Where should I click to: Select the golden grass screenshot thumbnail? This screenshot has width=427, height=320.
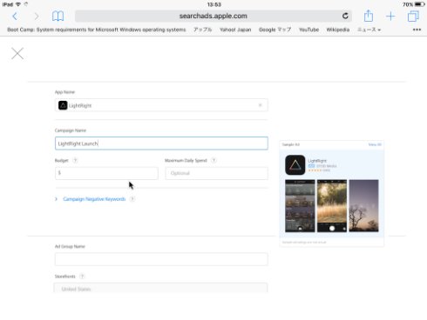332,206
